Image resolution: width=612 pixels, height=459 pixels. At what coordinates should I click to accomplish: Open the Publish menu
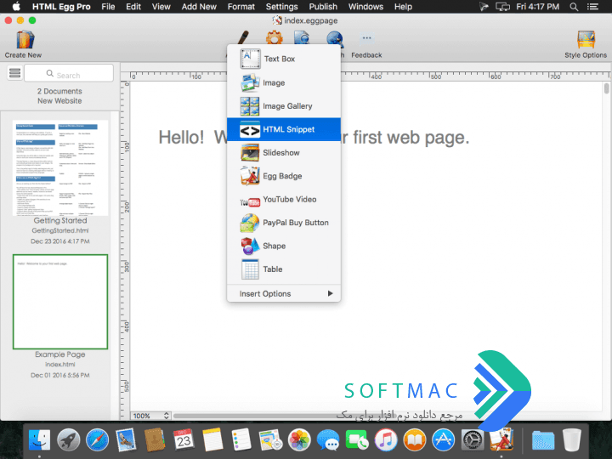(x=323, y=7)
